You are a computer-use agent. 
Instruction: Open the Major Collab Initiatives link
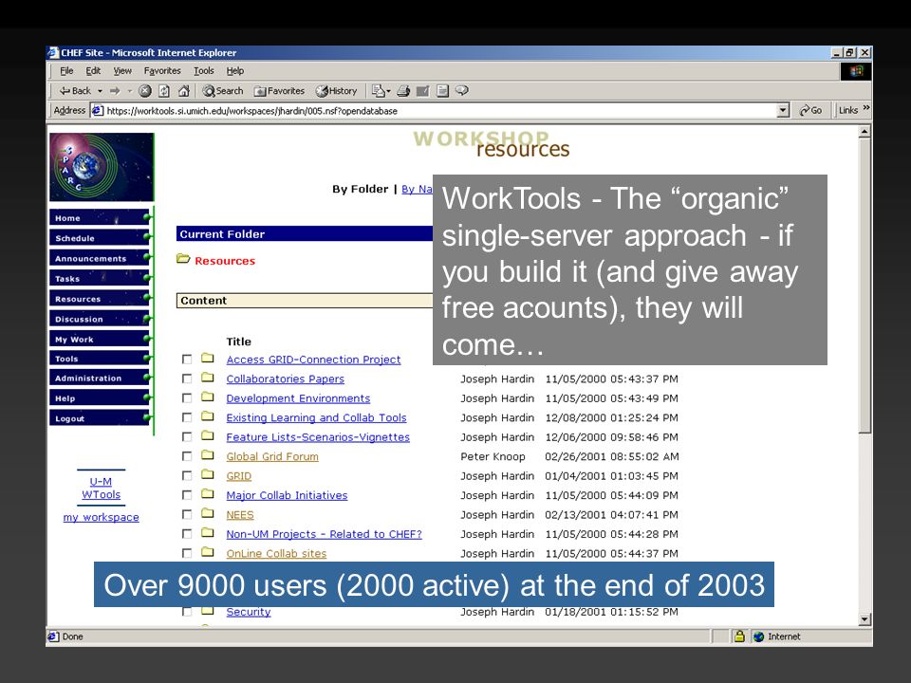tap(287, 495)
